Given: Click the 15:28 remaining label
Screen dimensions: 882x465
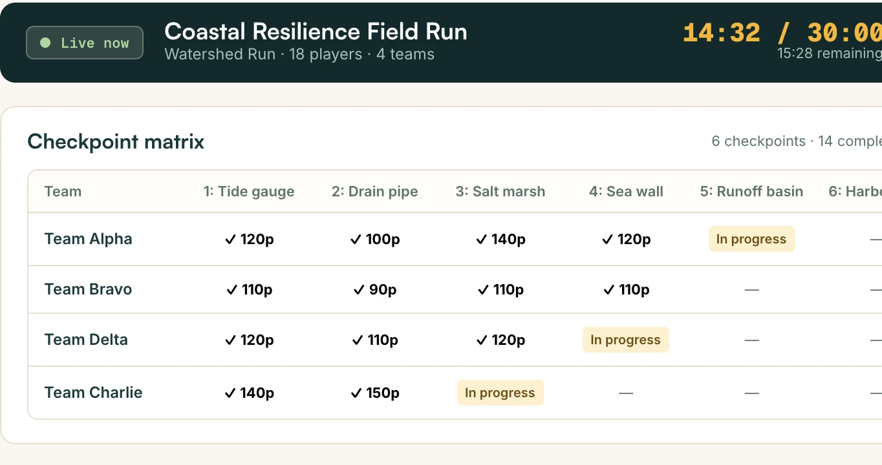Looking at the screenshot, I should tap(830, 53).
